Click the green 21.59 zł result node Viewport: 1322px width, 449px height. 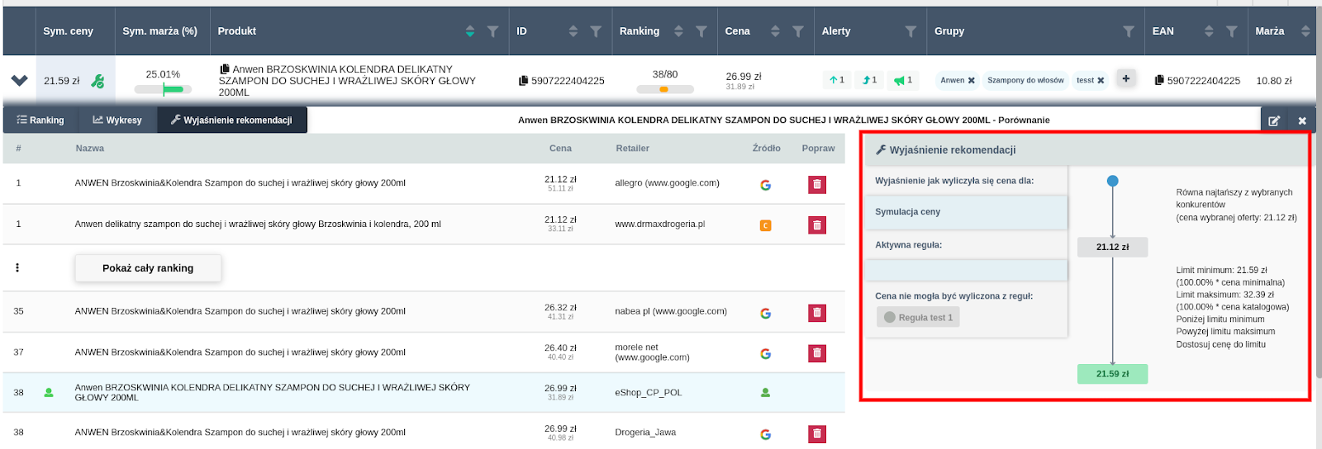1112,374
